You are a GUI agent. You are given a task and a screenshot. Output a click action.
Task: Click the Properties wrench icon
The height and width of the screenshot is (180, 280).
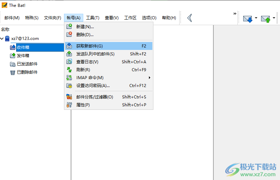[69, 105]
